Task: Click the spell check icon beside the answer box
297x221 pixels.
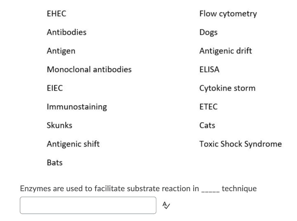Action: [x=166, y=205]
